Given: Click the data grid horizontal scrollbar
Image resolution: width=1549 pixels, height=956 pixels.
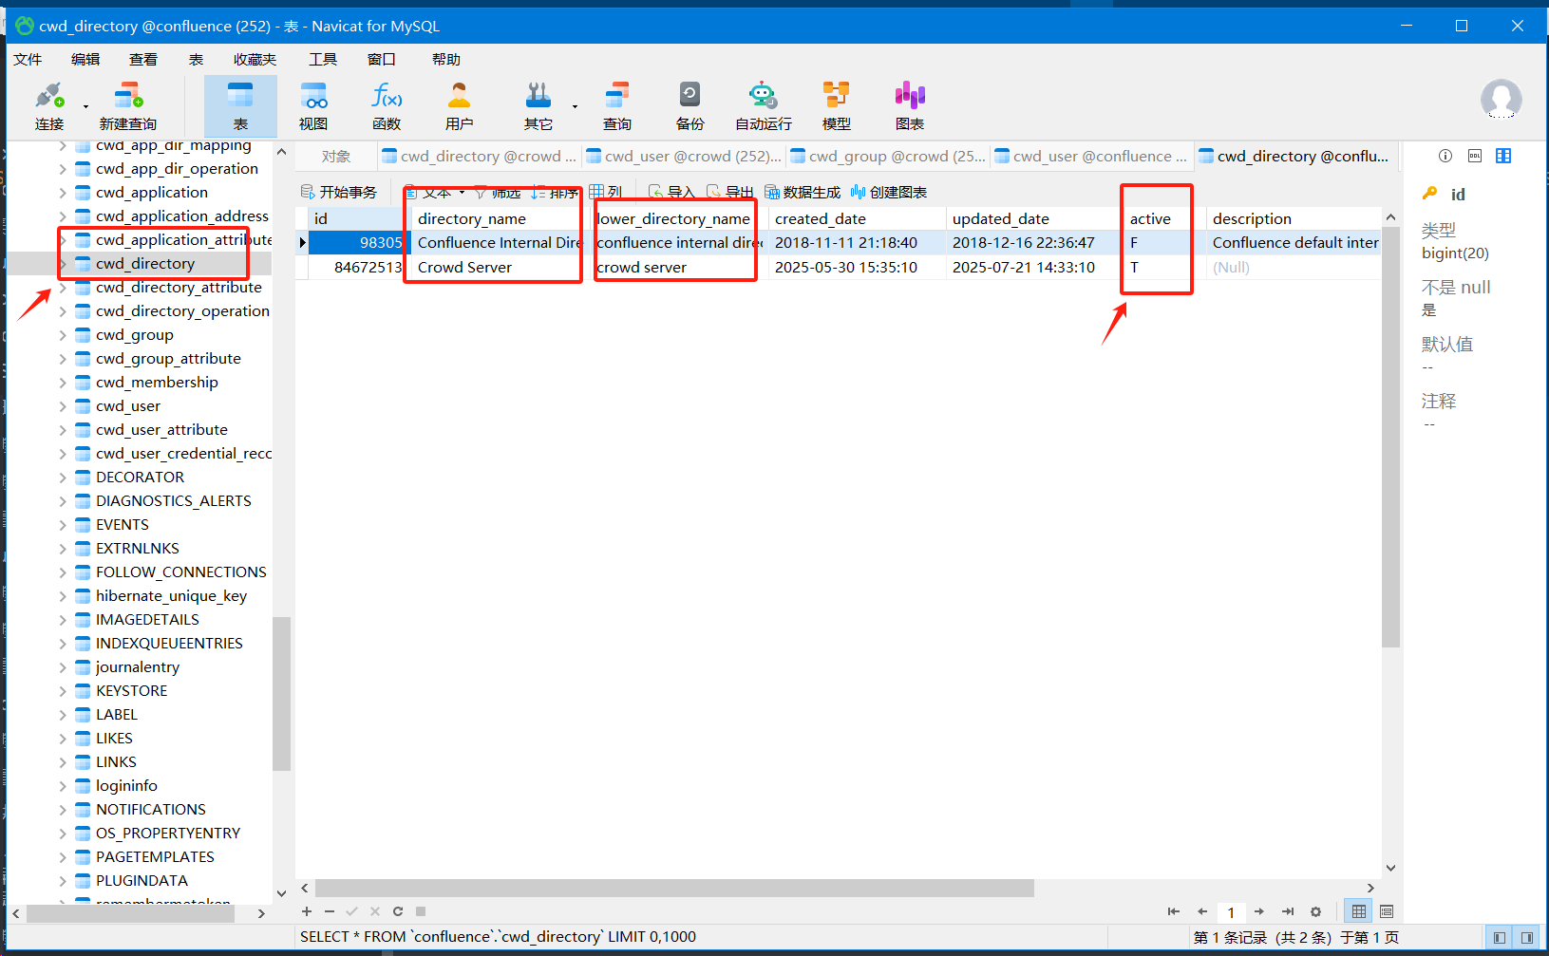Looking at the screenshot, I should [x=674, y=888].
